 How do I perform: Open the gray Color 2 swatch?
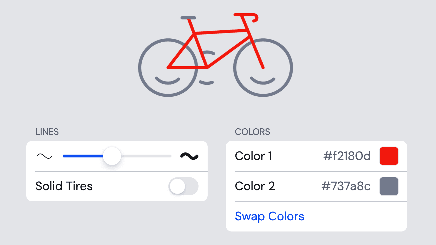(x=389, y=186)
